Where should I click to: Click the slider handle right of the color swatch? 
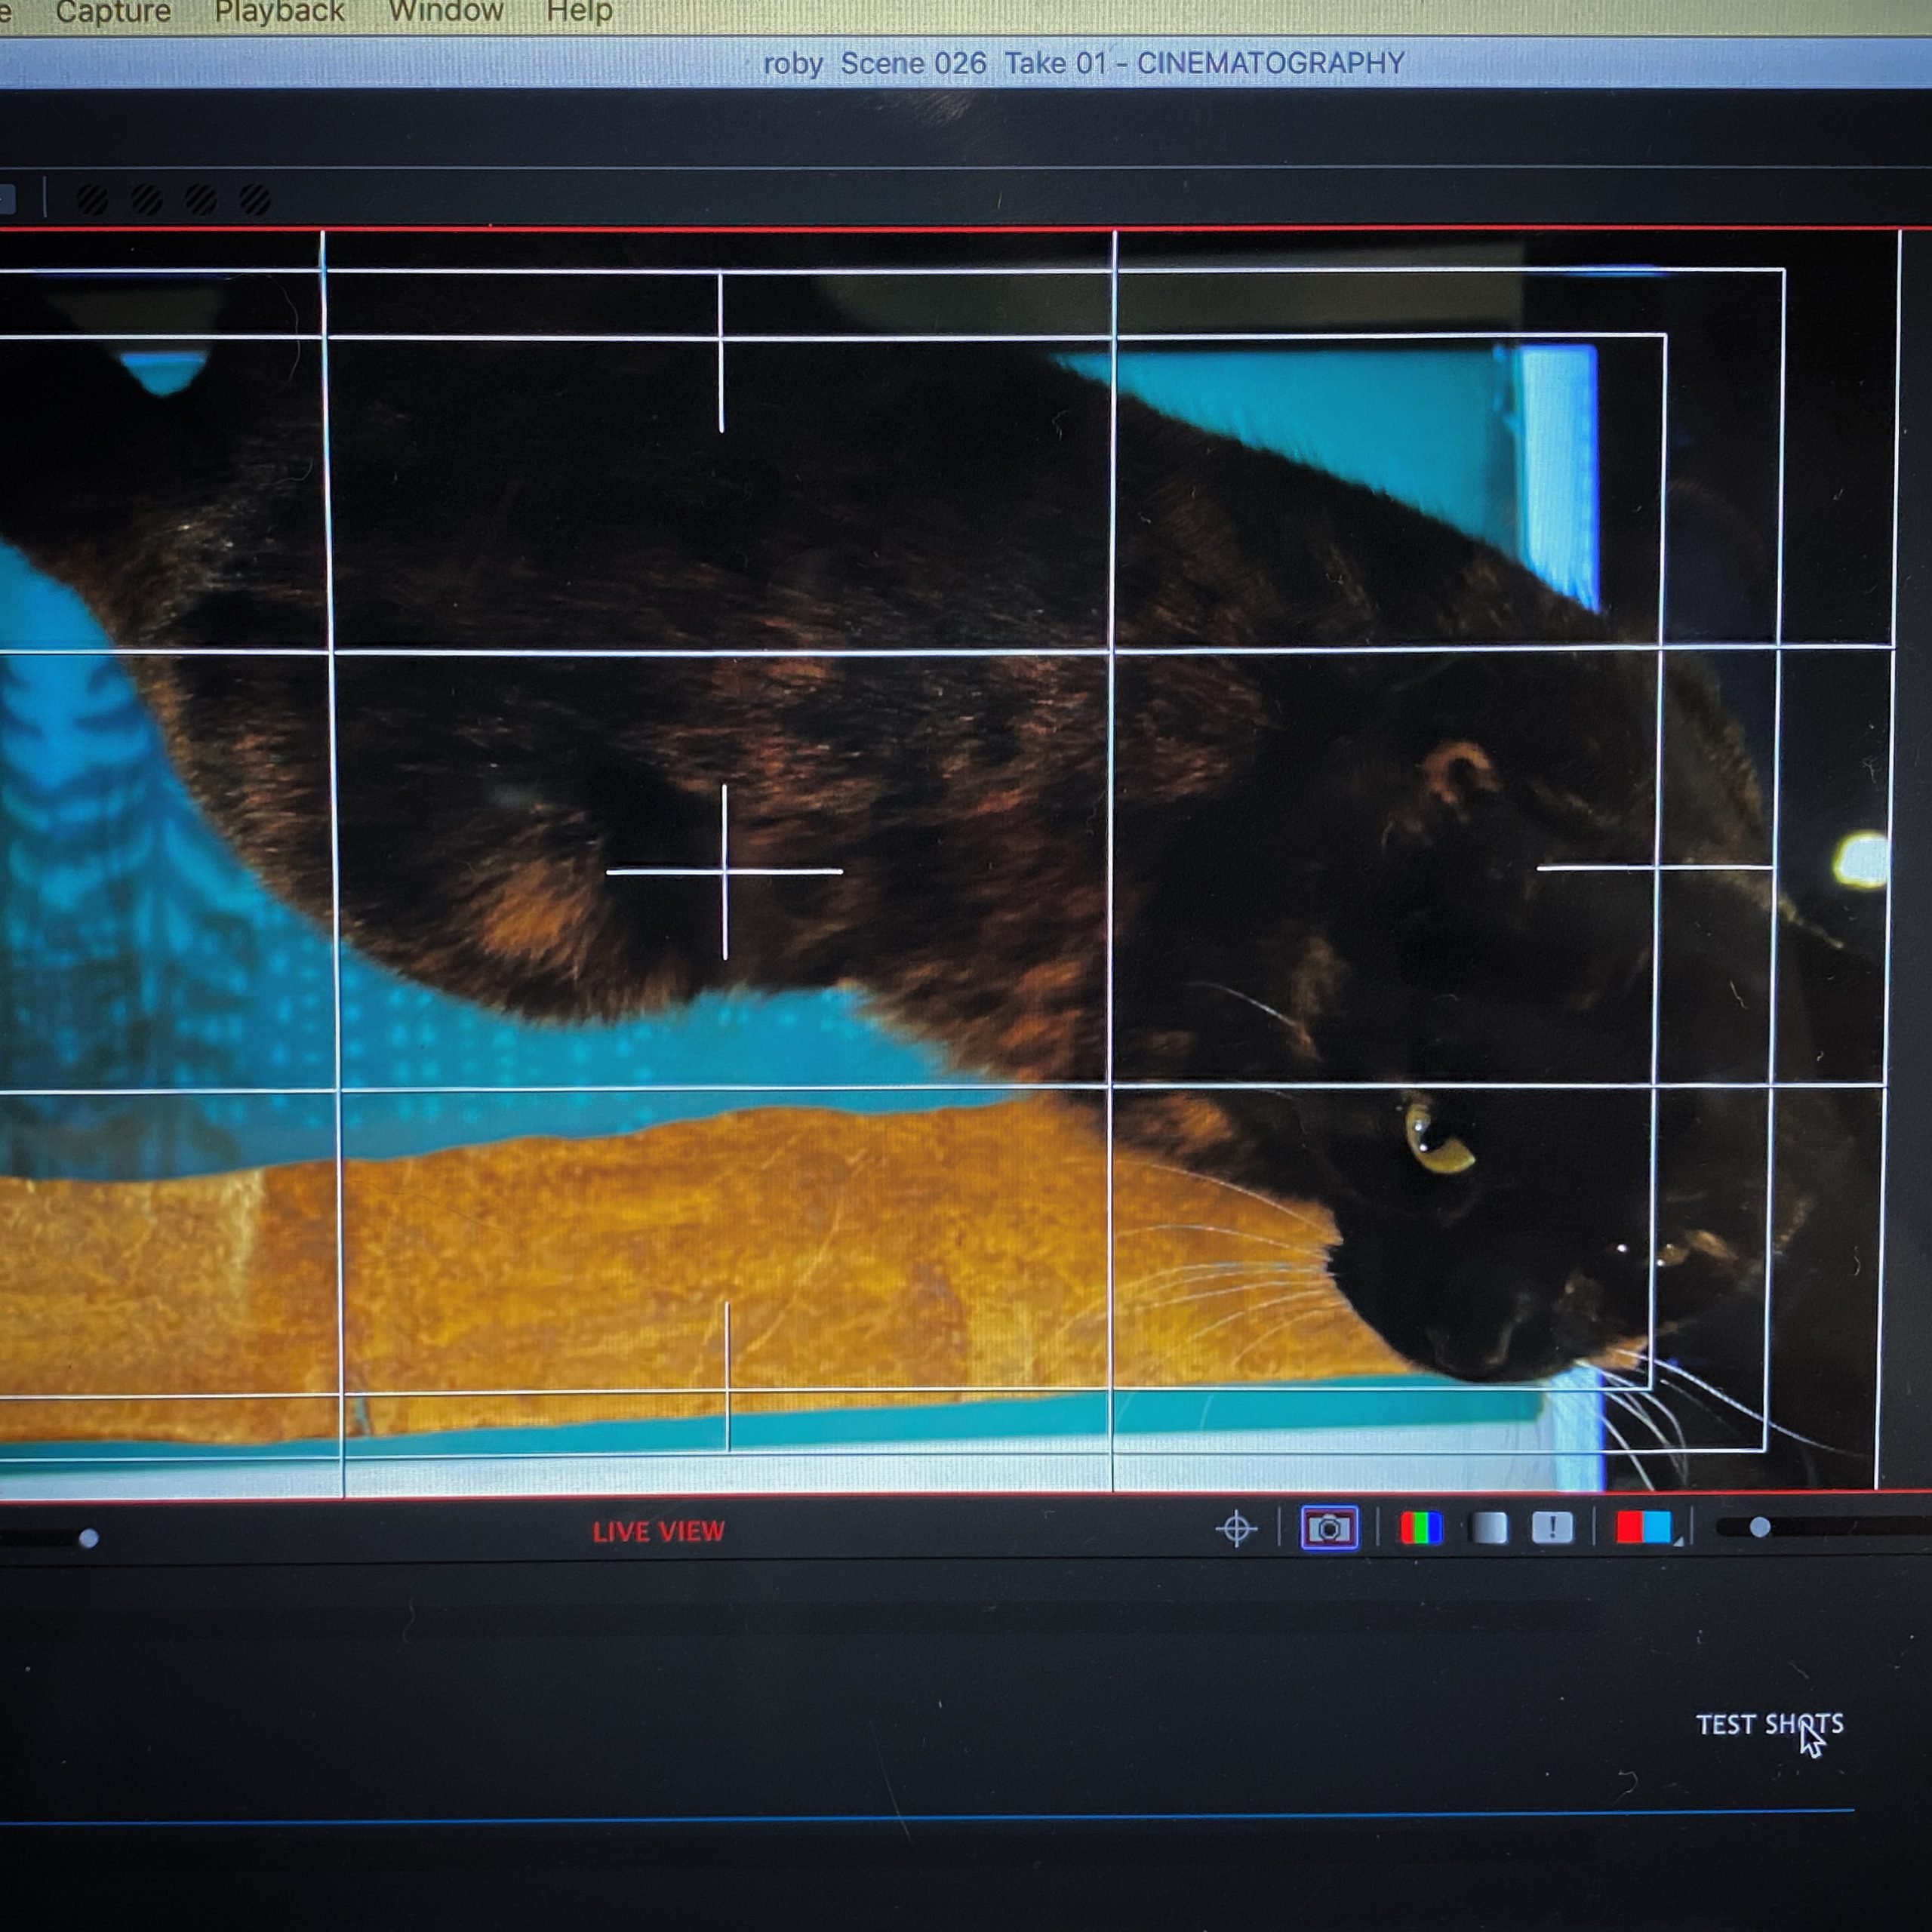(x=1760, y=1527)
